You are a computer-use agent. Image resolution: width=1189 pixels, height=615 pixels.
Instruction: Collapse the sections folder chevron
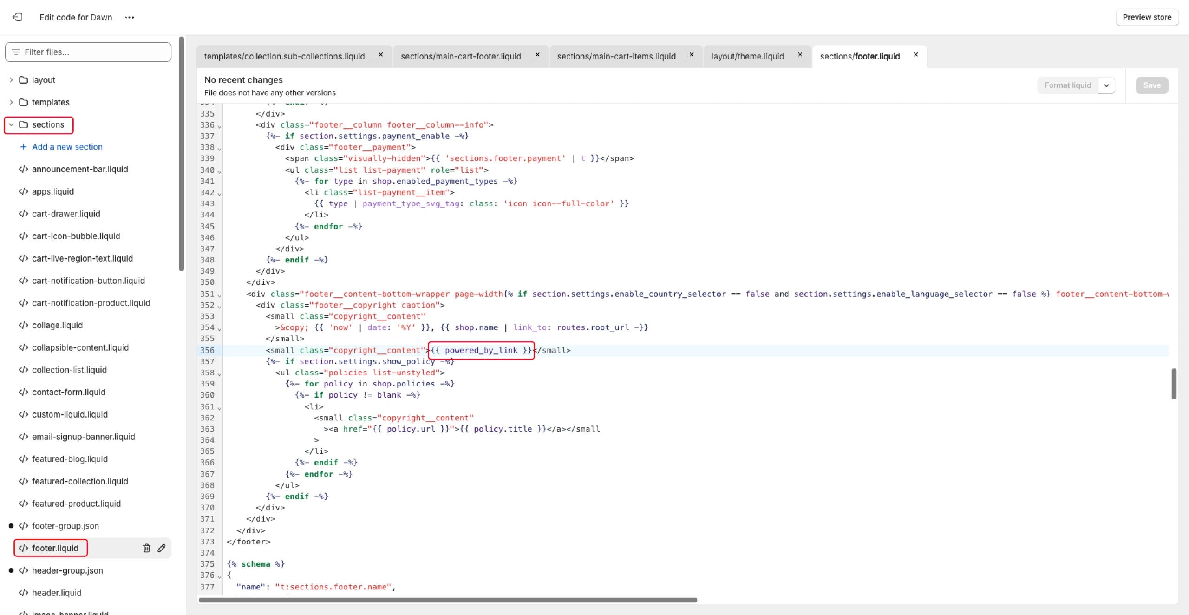(11, 124)
